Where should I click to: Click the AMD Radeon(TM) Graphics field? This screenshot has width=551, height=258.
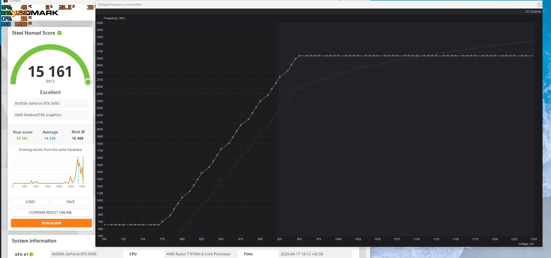50,115
